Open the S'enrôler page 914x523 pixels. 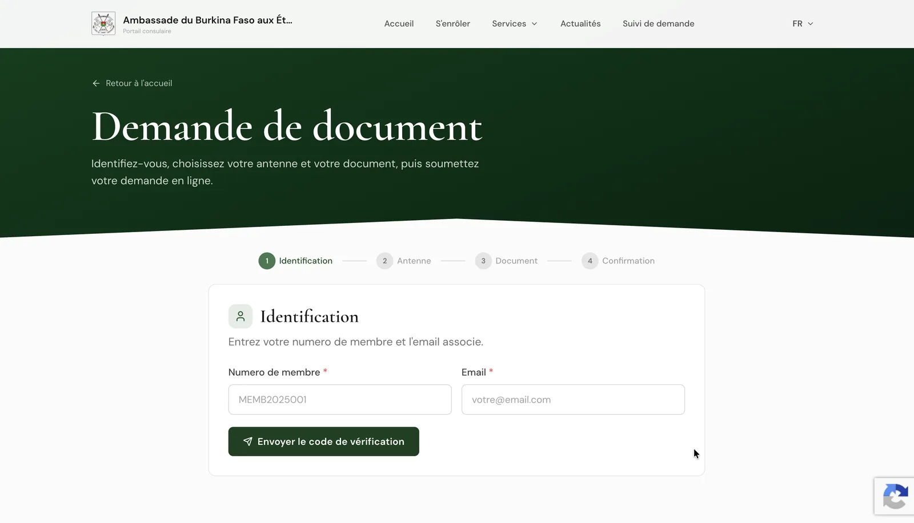click(453, 23)
